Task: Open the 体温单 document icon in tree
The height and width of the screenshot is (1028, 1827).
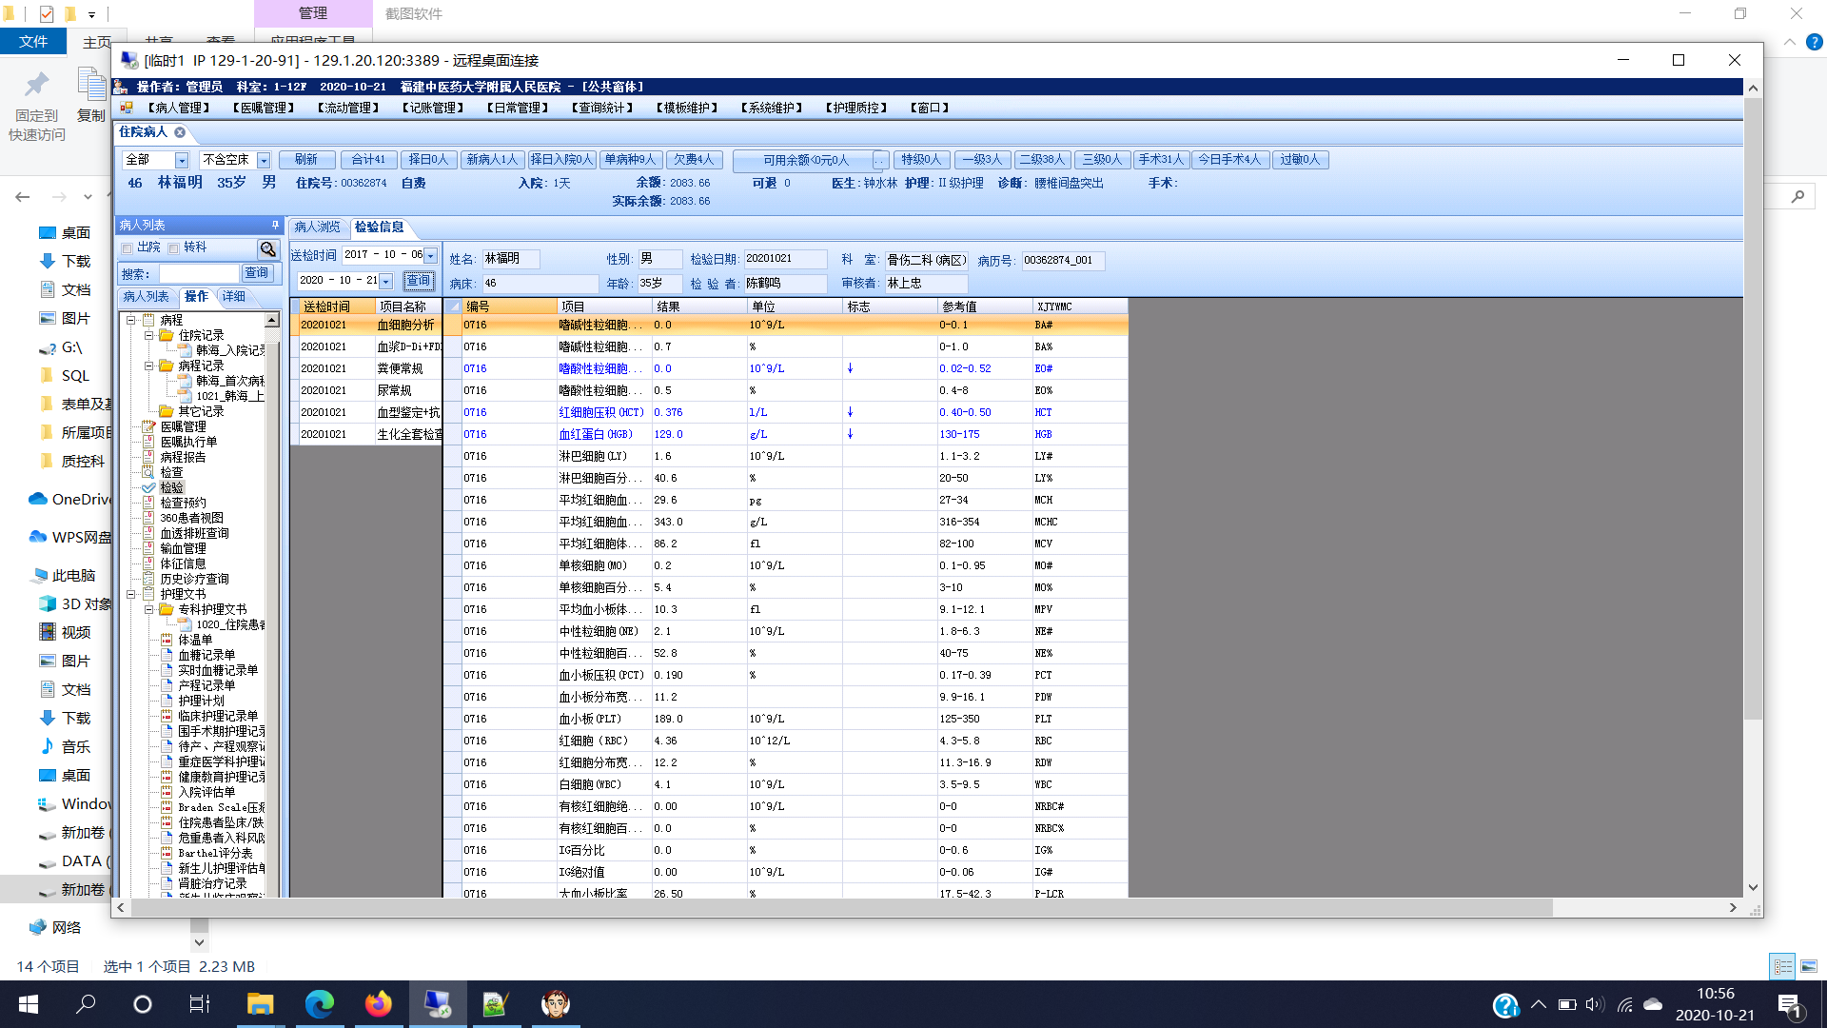Action: coord(167,640)
